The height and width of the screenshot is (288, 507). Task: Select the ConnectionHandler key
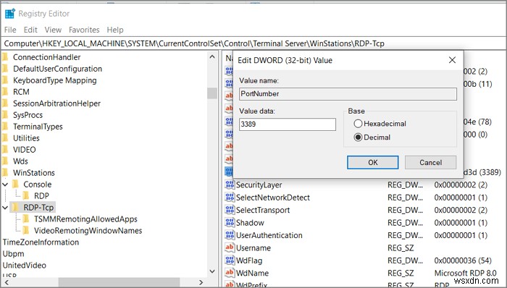click(47, 57)
